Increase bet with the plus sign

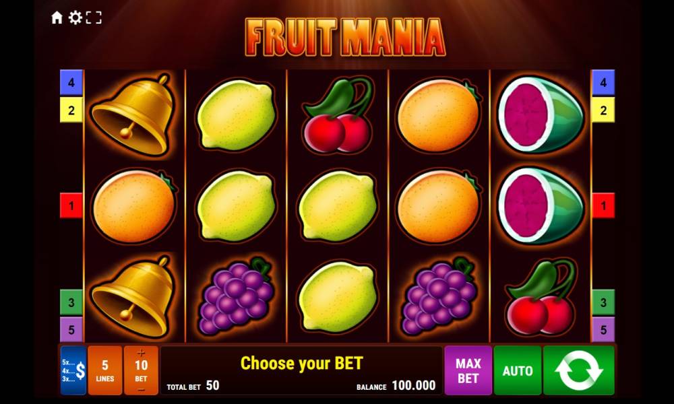(x=141, y=353)
